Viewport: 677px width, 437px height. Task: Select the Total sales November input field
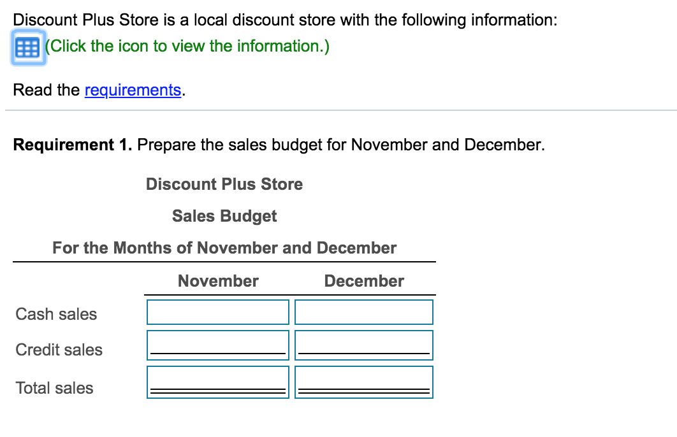(217, 382)
